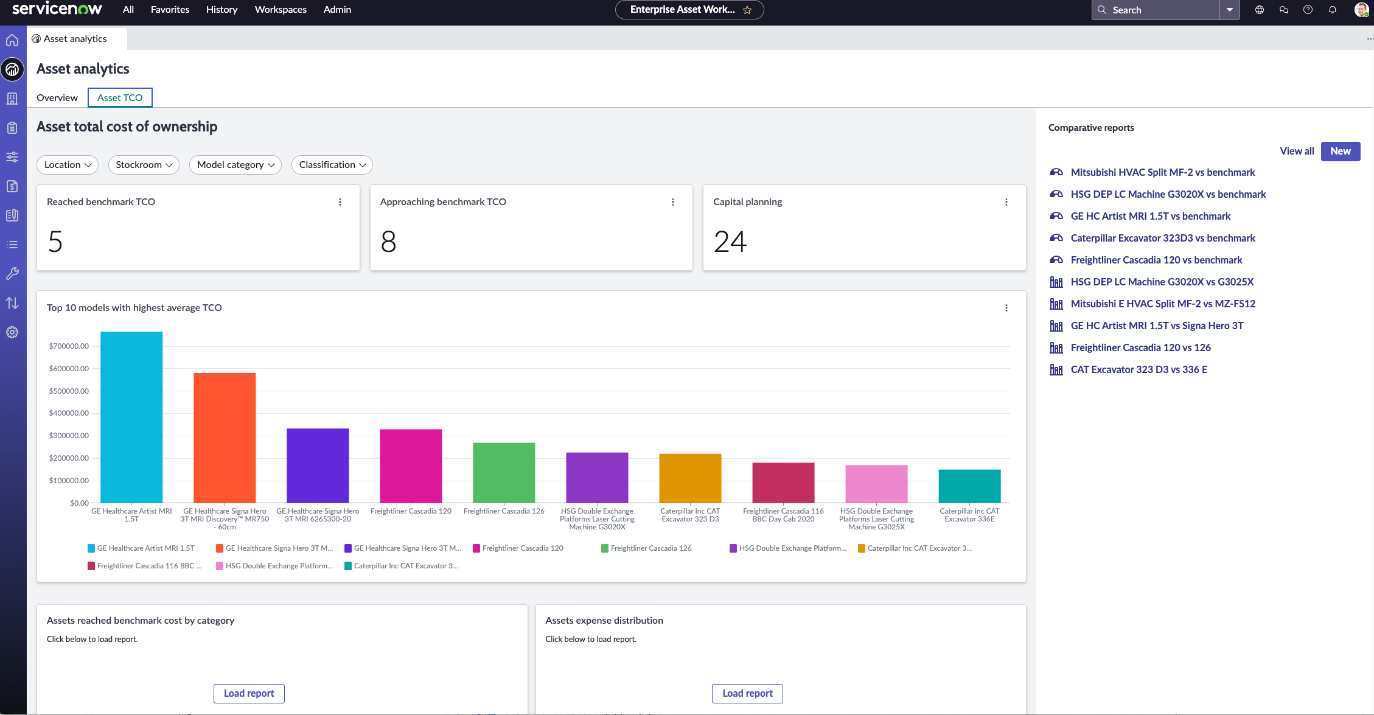Screen dimensions: 1374x715
Task: Switch to the Overview tab
Action: click(x=57, y=98)
